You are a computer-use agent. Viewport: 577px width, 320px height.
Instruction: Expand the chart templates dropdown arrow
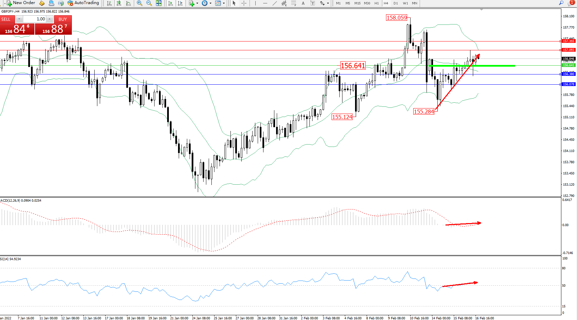click(x=224, y=3)
